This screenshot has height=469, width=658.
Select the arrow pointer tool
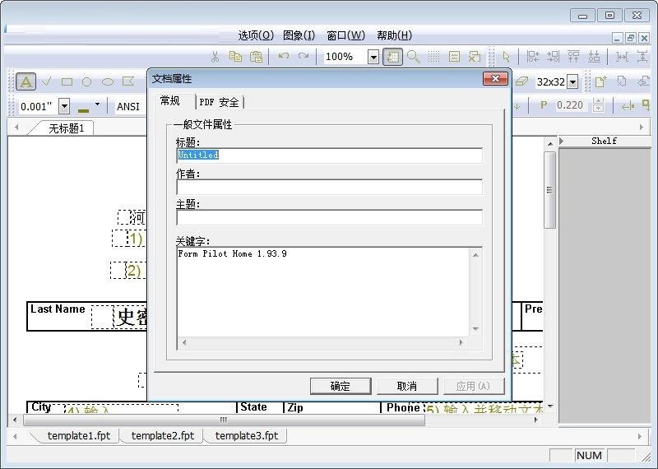tap(506, 57)
